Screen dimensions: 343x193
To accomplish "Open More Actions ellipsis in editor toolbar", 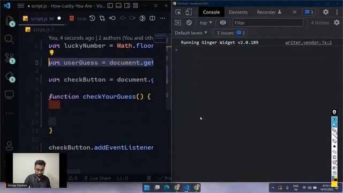I will (162, 18).
